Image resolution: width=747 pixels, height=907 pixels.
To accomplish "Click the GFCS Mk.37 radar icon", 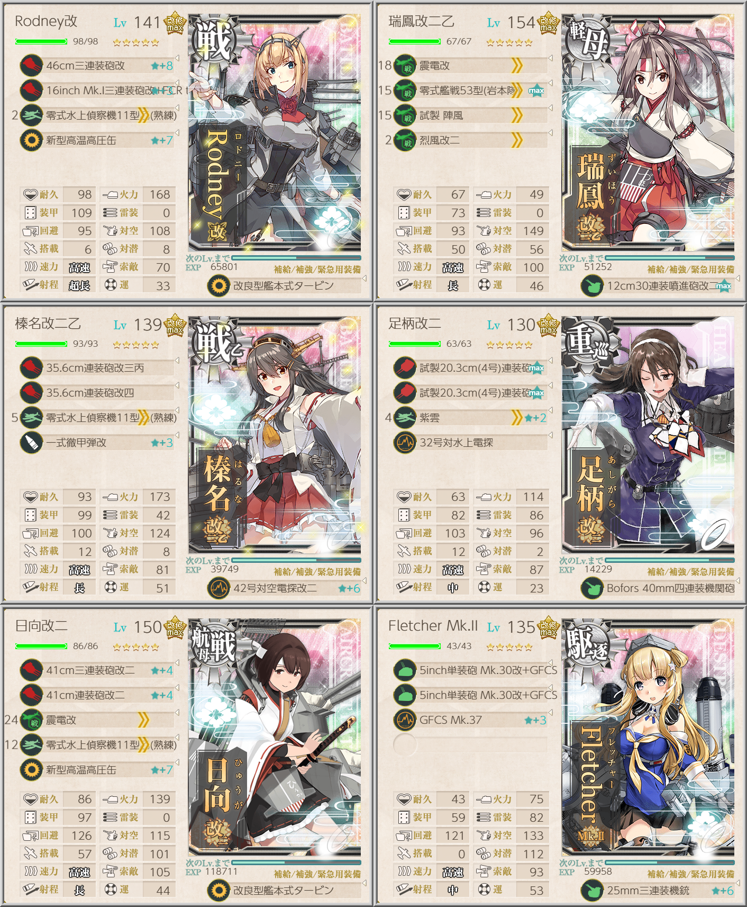I will (405, 720).
